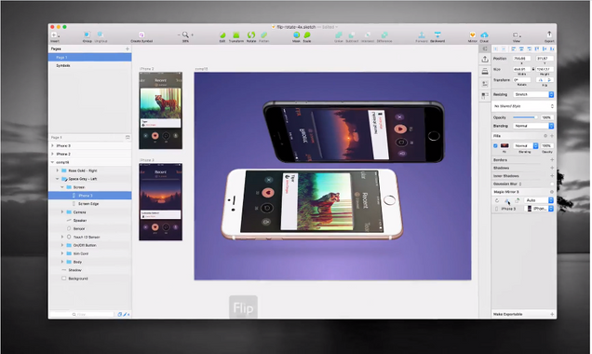592x354 pixels.
Task: Collapse the pages list toggle icon
Action: tap(128, 137)
